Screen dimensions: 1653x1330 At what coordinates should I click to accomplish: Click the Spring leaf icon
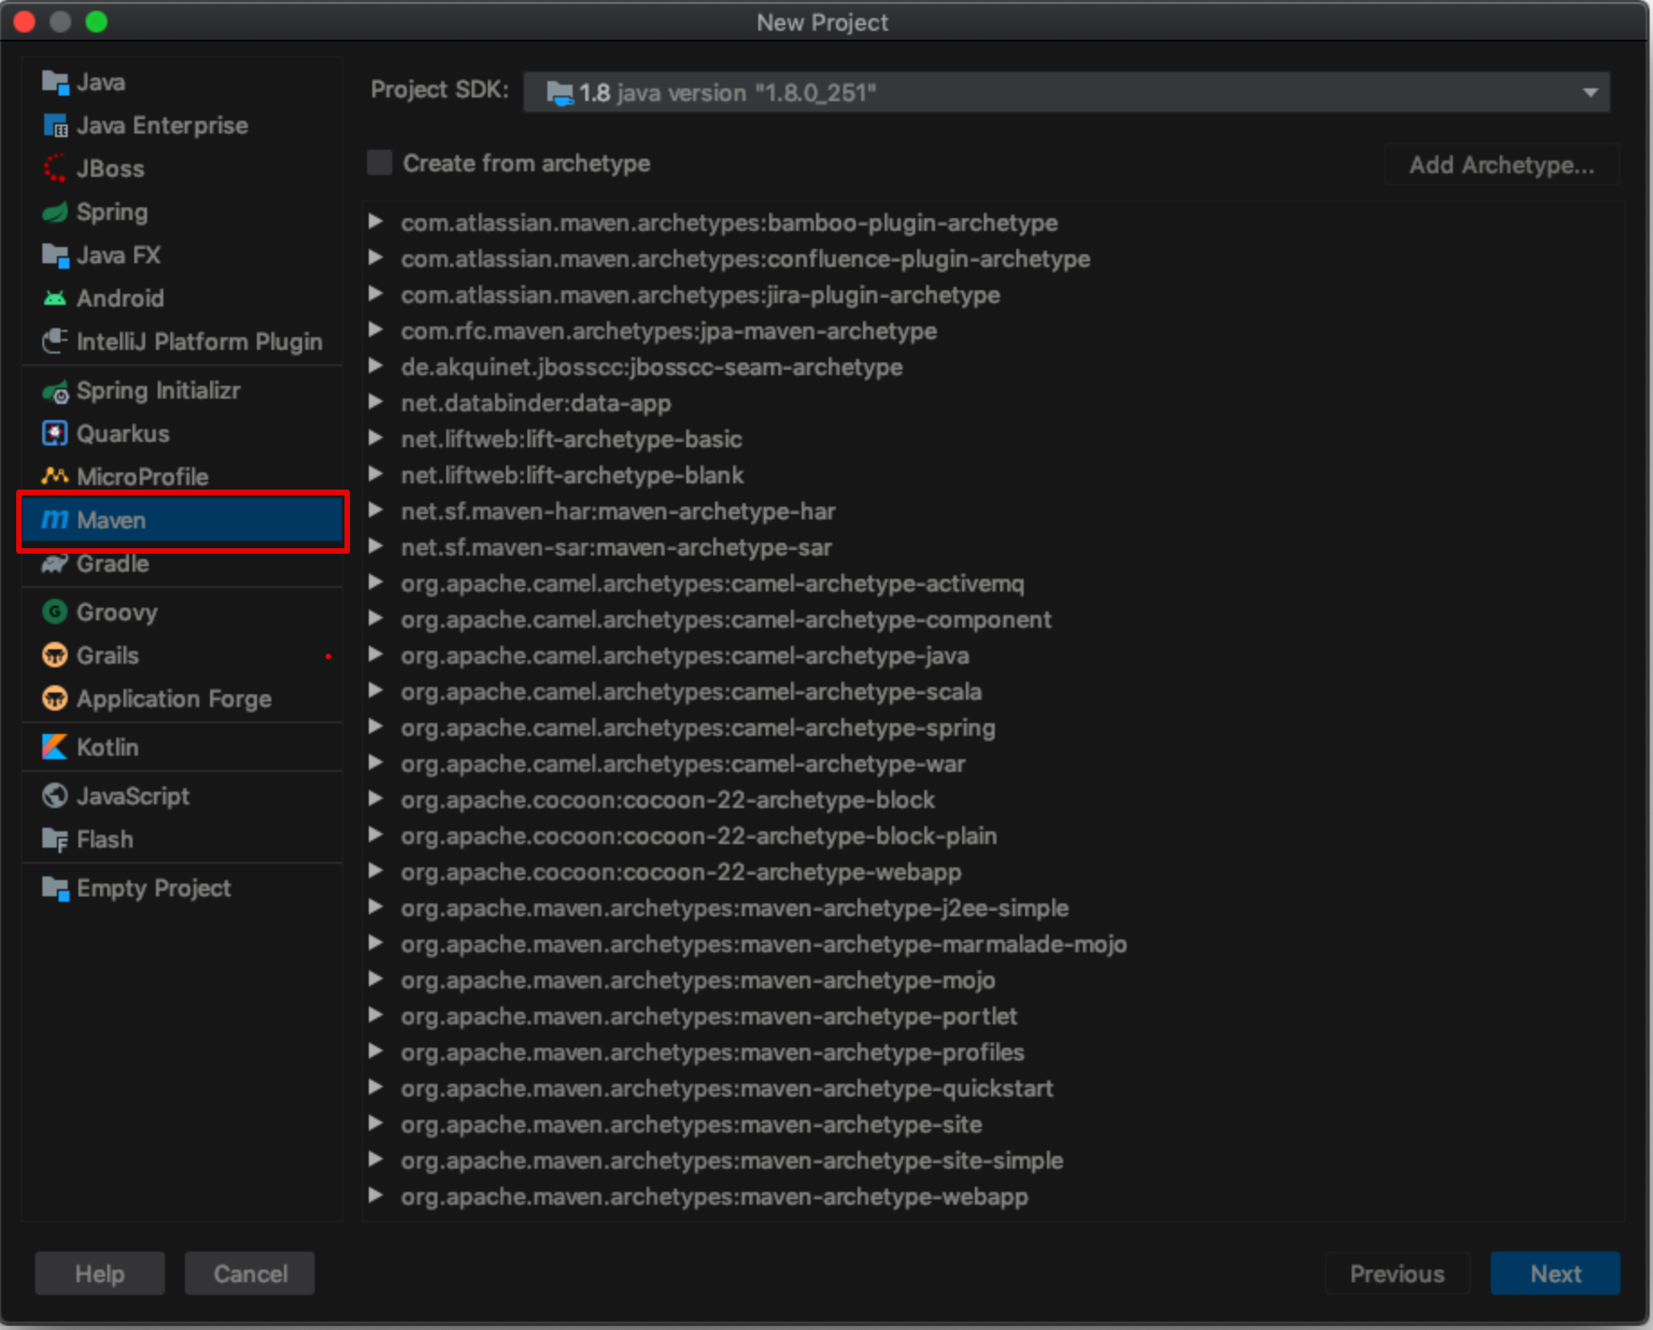point(55,212)
